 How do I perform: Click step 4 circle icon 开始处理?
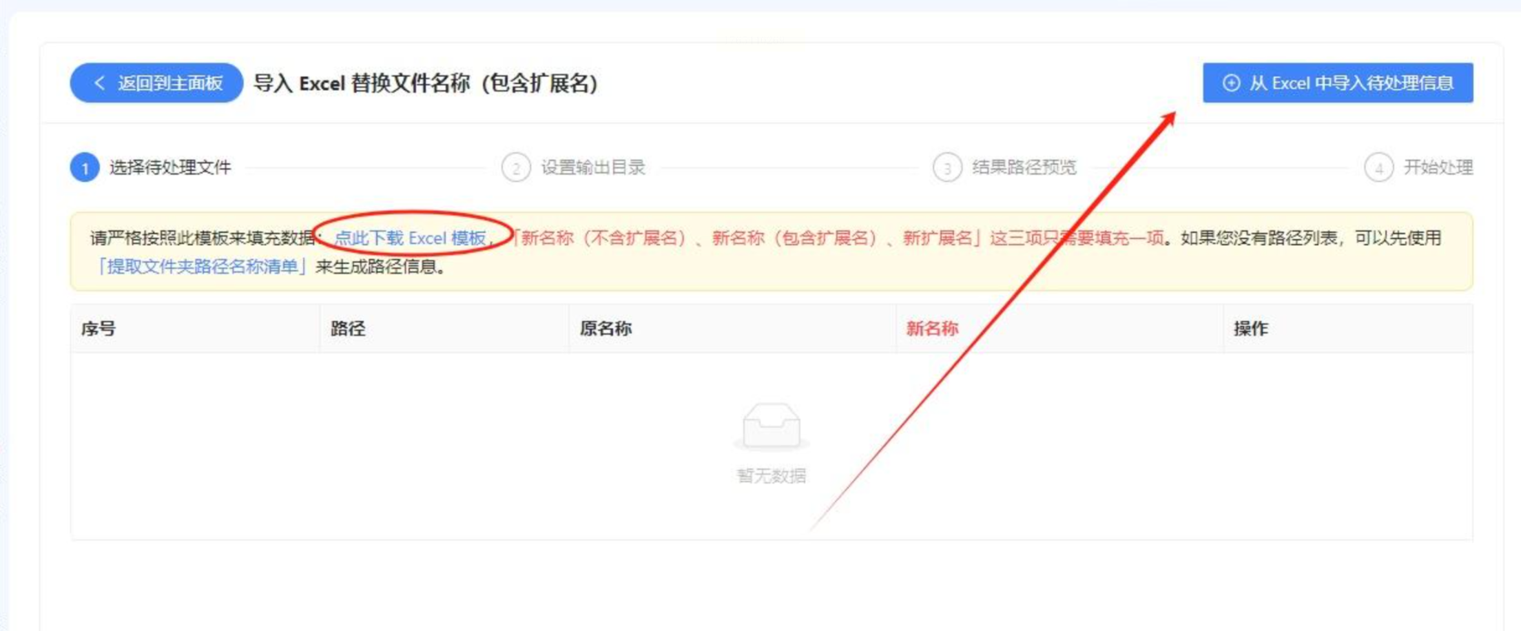tap(1378, 167)
